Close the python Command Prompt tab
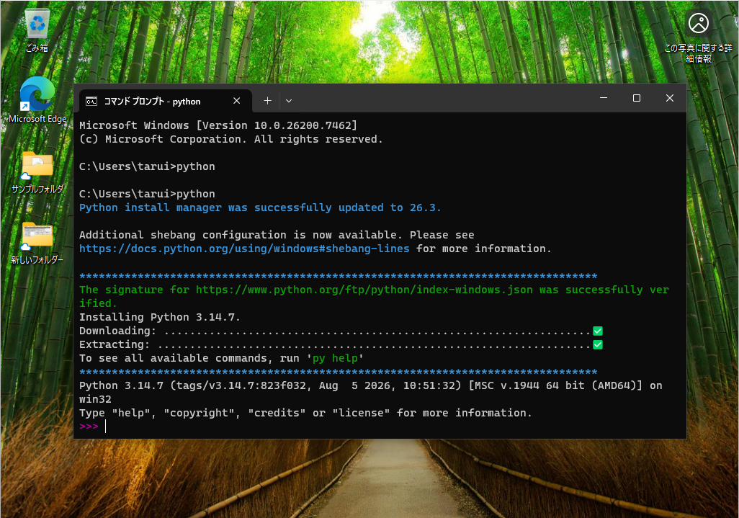Viewport: 739px width, 518px height. (x=236, y=101)
